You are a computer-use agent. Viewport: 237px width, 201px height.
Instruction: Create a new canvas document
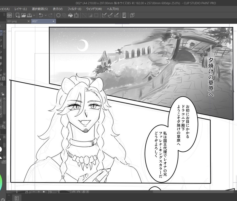[x=18, y=15]
